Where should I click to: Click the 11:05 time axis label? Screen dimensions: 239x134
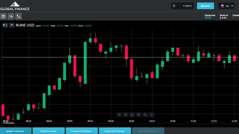193,121
